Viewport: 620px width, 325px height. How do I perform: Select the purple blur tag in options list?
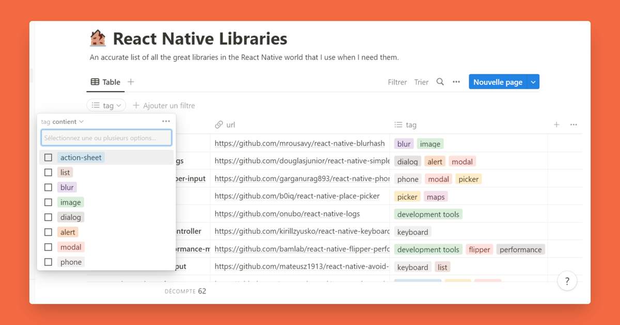pos(67,187)
